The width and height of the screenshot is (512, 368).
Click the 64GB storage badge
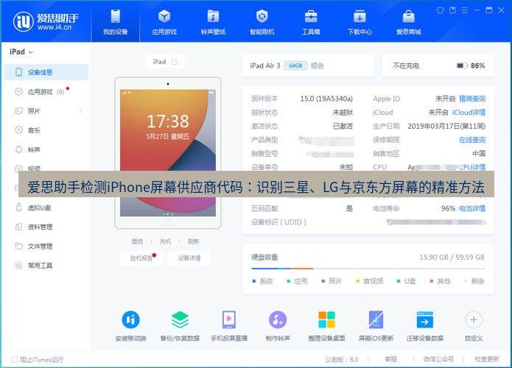295,66
